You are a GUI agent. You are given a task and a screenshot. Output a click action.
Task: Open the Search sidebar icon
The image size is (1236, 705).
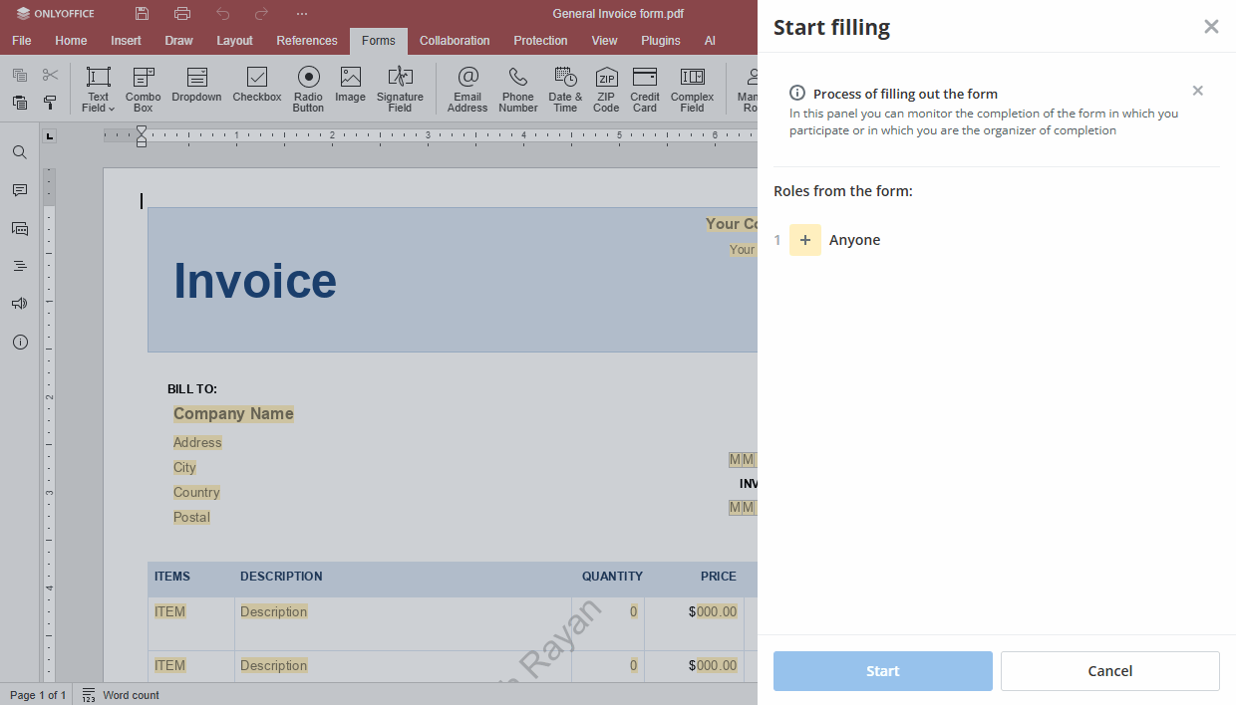(20, 152)
